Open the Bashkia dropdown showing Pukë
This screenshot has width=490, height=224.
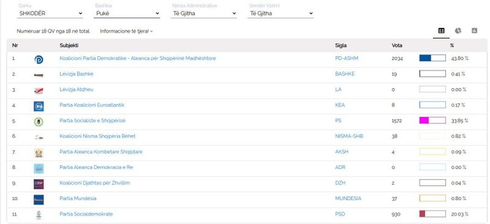tap(127, 14)
